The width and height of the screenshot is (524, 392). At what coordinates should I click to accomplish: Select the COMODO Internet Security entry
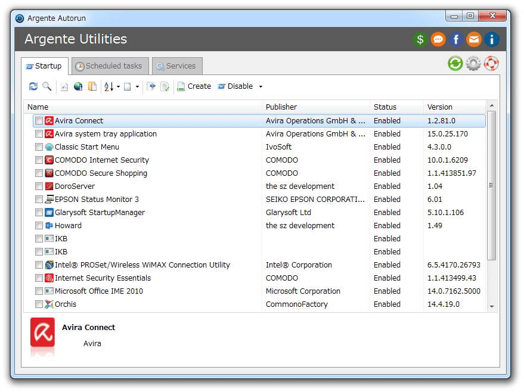point(102,160)
